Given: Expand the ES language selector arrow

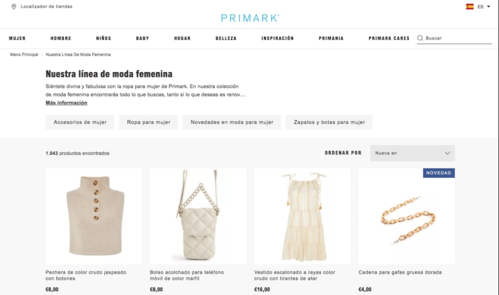Looking at the screenshot, I should (488, 7).
